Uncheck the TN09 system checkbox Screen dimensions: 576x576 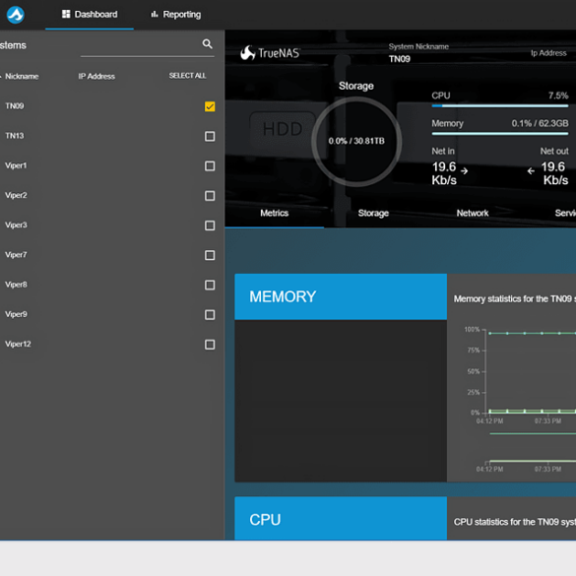210,106
